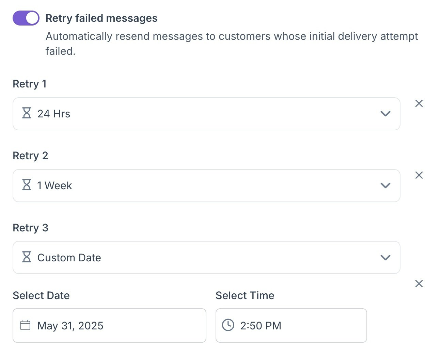
Task: Remove Retry 2 with its X icon
Action: click(419, 175)
